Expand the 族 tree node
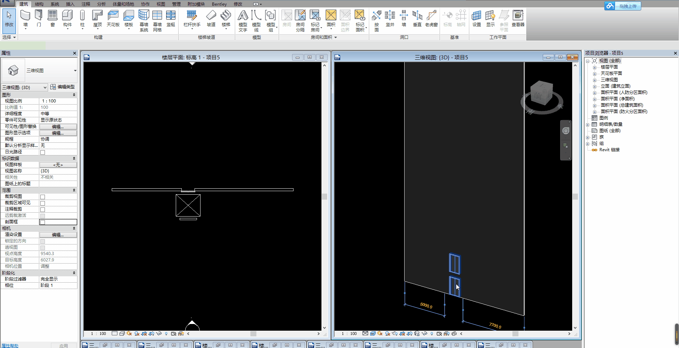The height and width of the screenshot is (348, 679). click(588, 137)
